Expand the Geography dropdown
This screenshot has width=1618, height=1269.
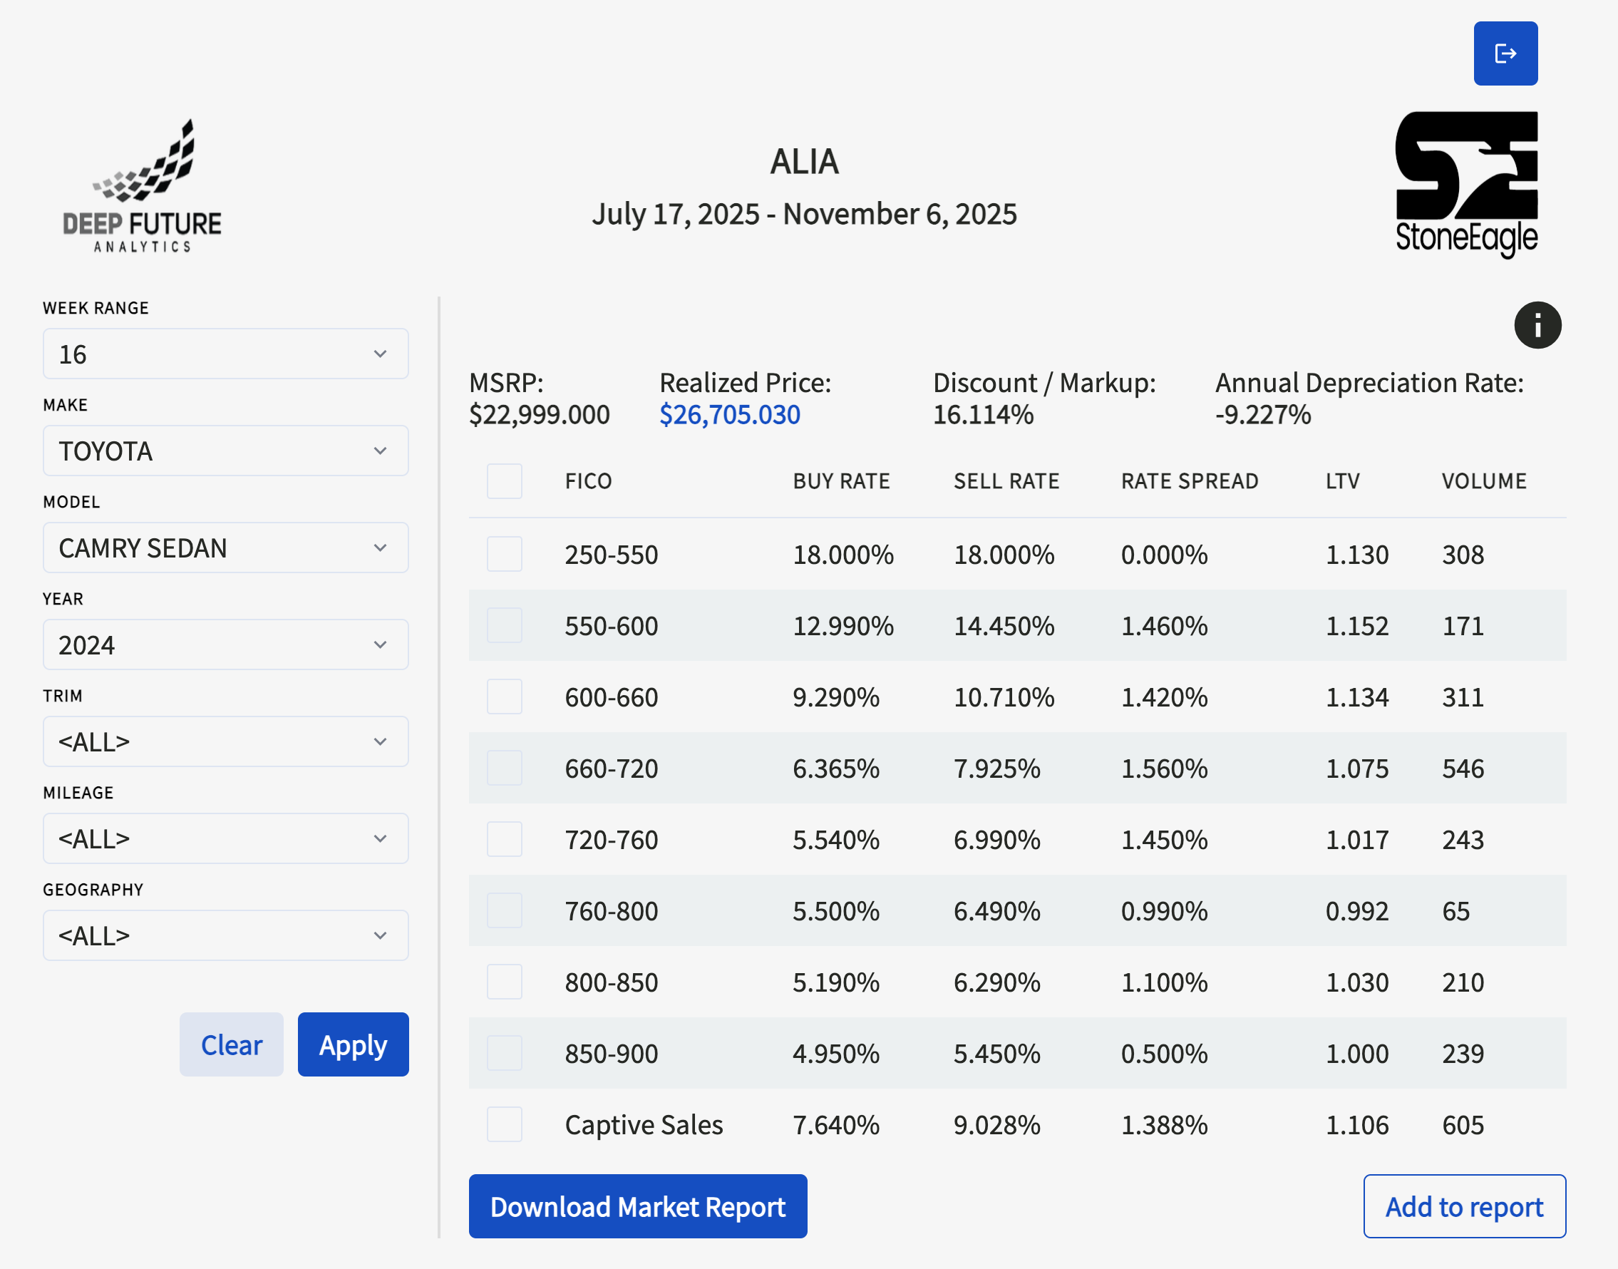pos(226,935)
